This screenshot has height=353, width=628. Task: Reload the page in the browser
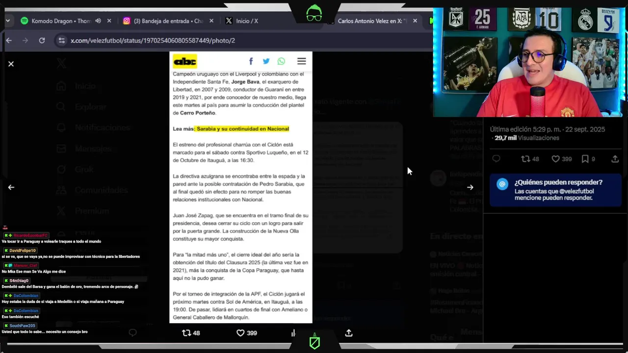[x=42, y=40]
